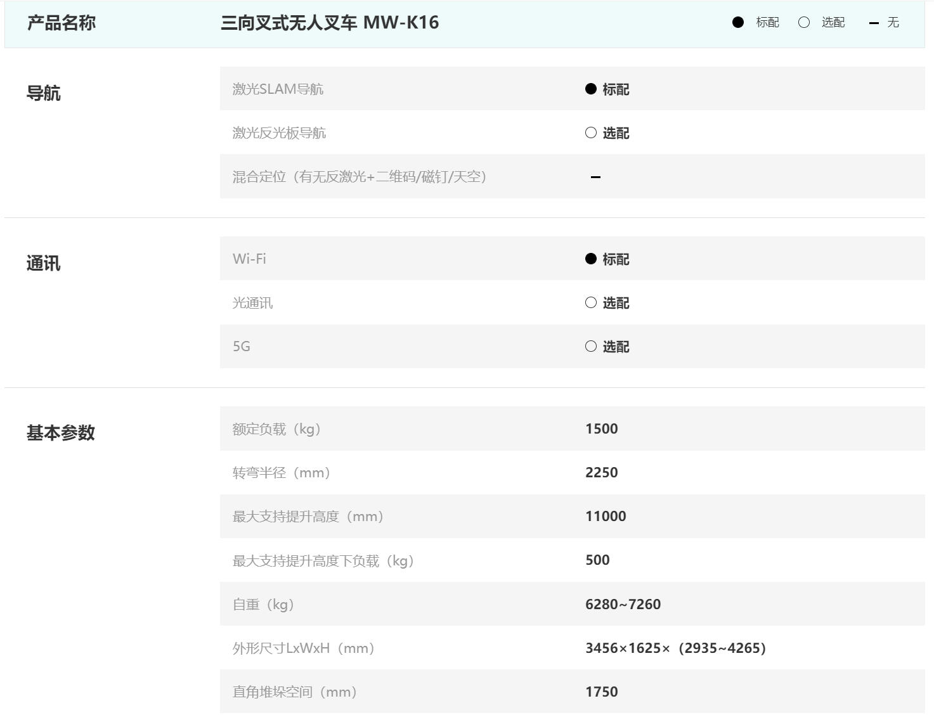Click the dash icon in the legend
Image resolution: width=934 pixels, height=715 pixels.
tap(874, 23)
